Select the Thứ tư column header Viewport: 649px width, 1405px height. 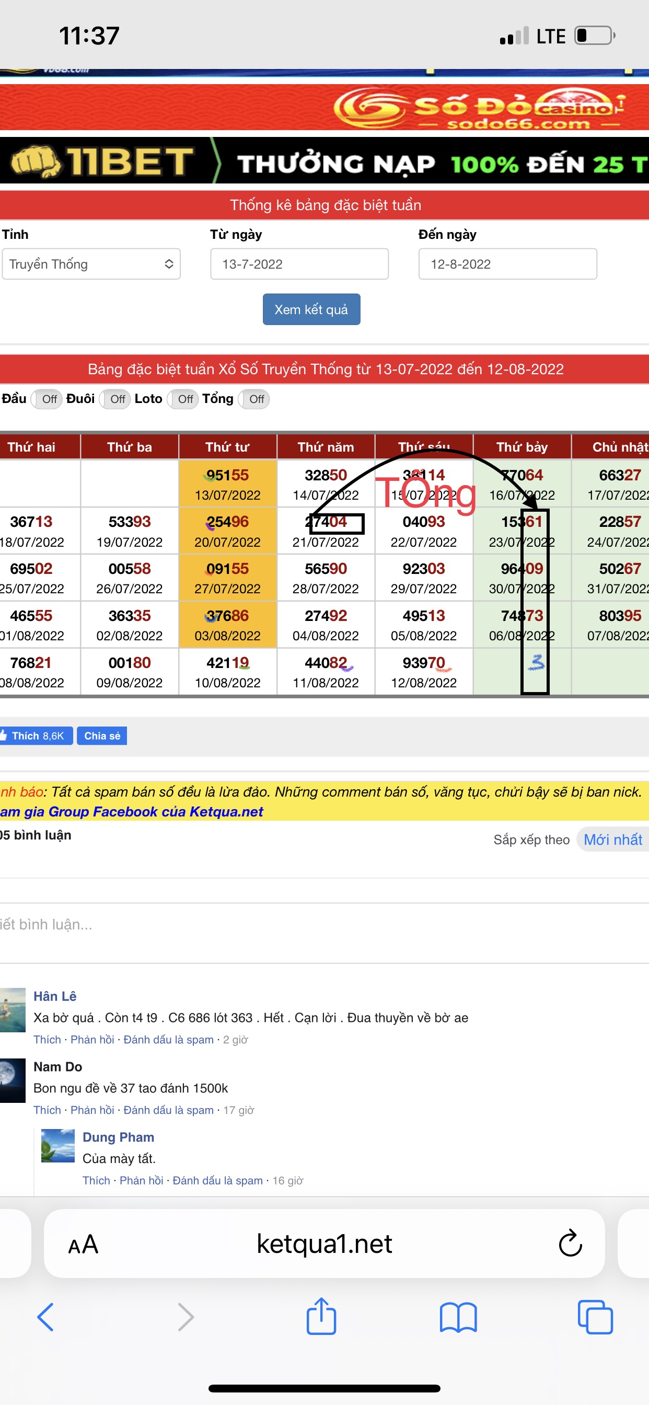[227, 447]
